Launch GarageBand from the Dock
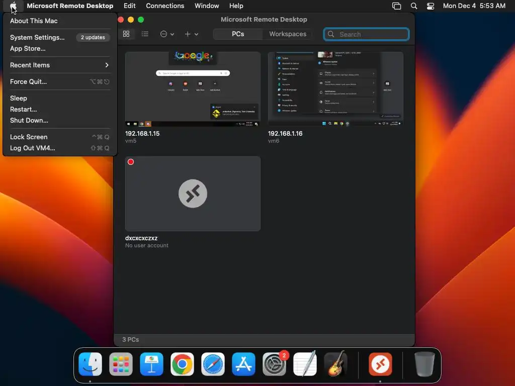This screenshot has width=515, height=386. tap(335, 364)
